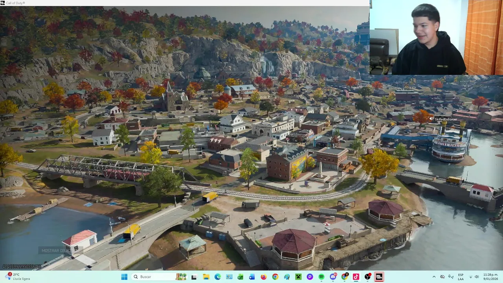Switch to OBS Studio on the taskbar
Image resolution: width=503 pixels, height=283 pixels.
coord(367,277)
